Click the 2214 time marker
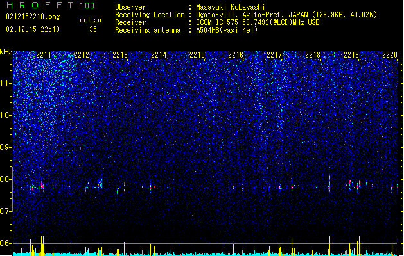 coord(159,55)
